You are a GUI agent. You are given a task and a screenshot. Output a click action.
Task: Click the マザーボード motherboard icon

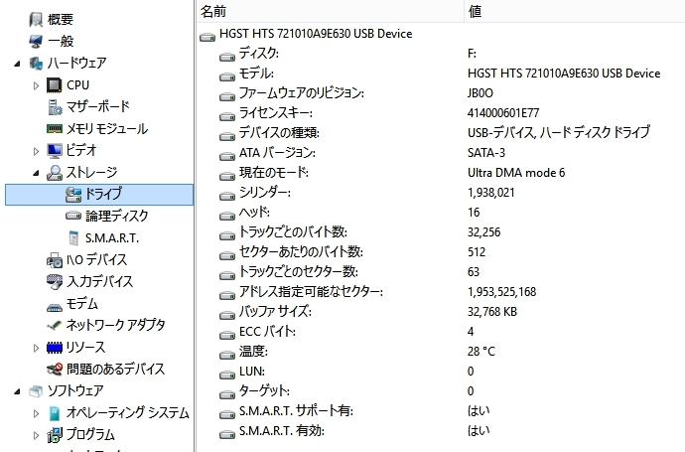[x=55, y=107]
